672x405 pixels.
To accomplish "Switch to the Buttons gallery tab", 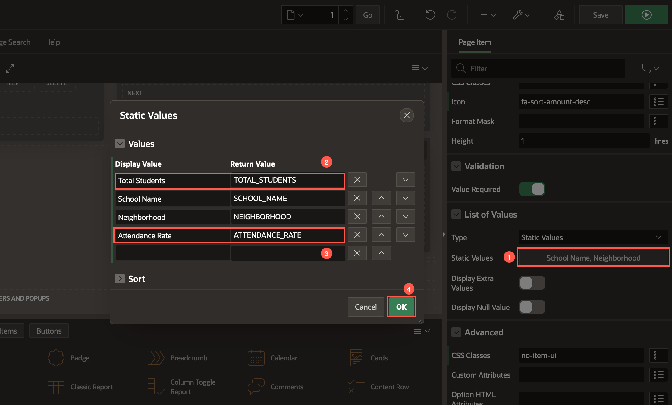I will tap(49, 331).
